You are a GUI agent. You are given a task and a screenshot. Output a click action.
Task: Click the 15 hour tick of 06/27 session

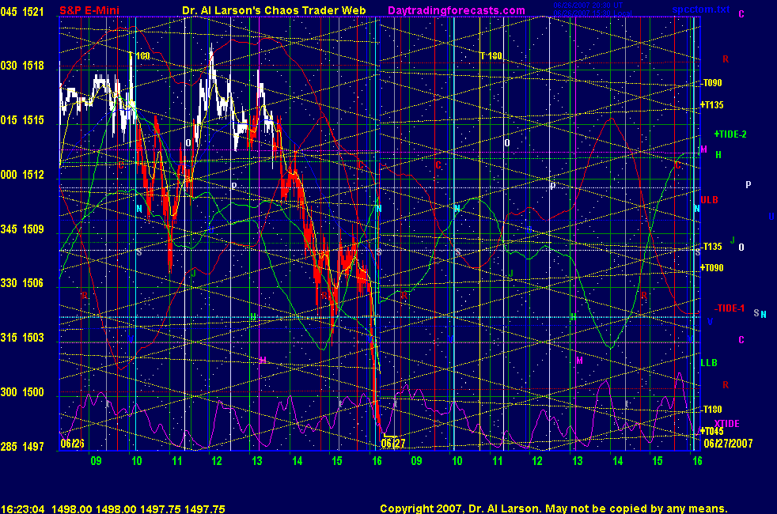click(x=657, y=461)
